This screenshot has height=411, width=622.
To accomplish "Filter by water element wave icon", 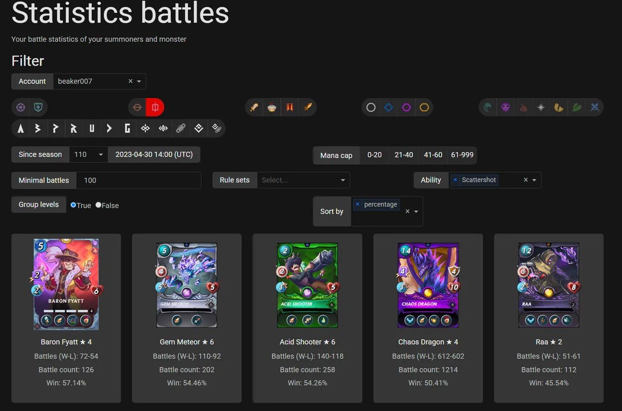I will pos(488,107).
